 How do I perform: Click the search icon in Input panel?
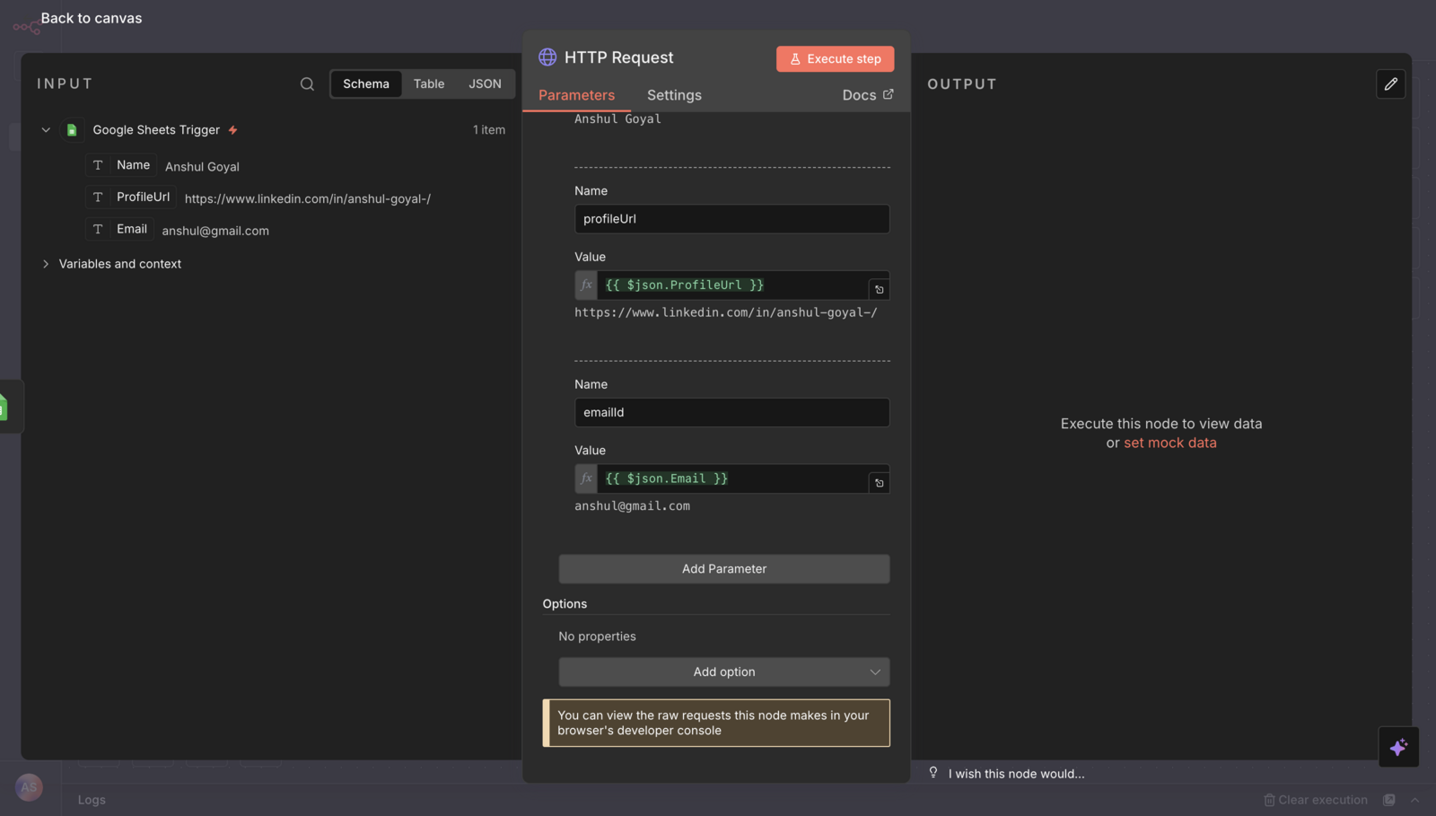coord(307,83)
